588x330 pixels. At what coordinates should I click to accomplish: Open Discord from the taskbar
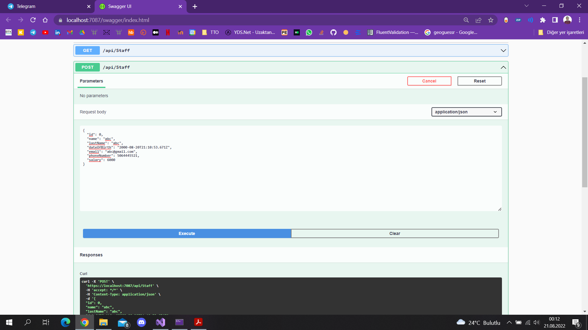point(141,322)
